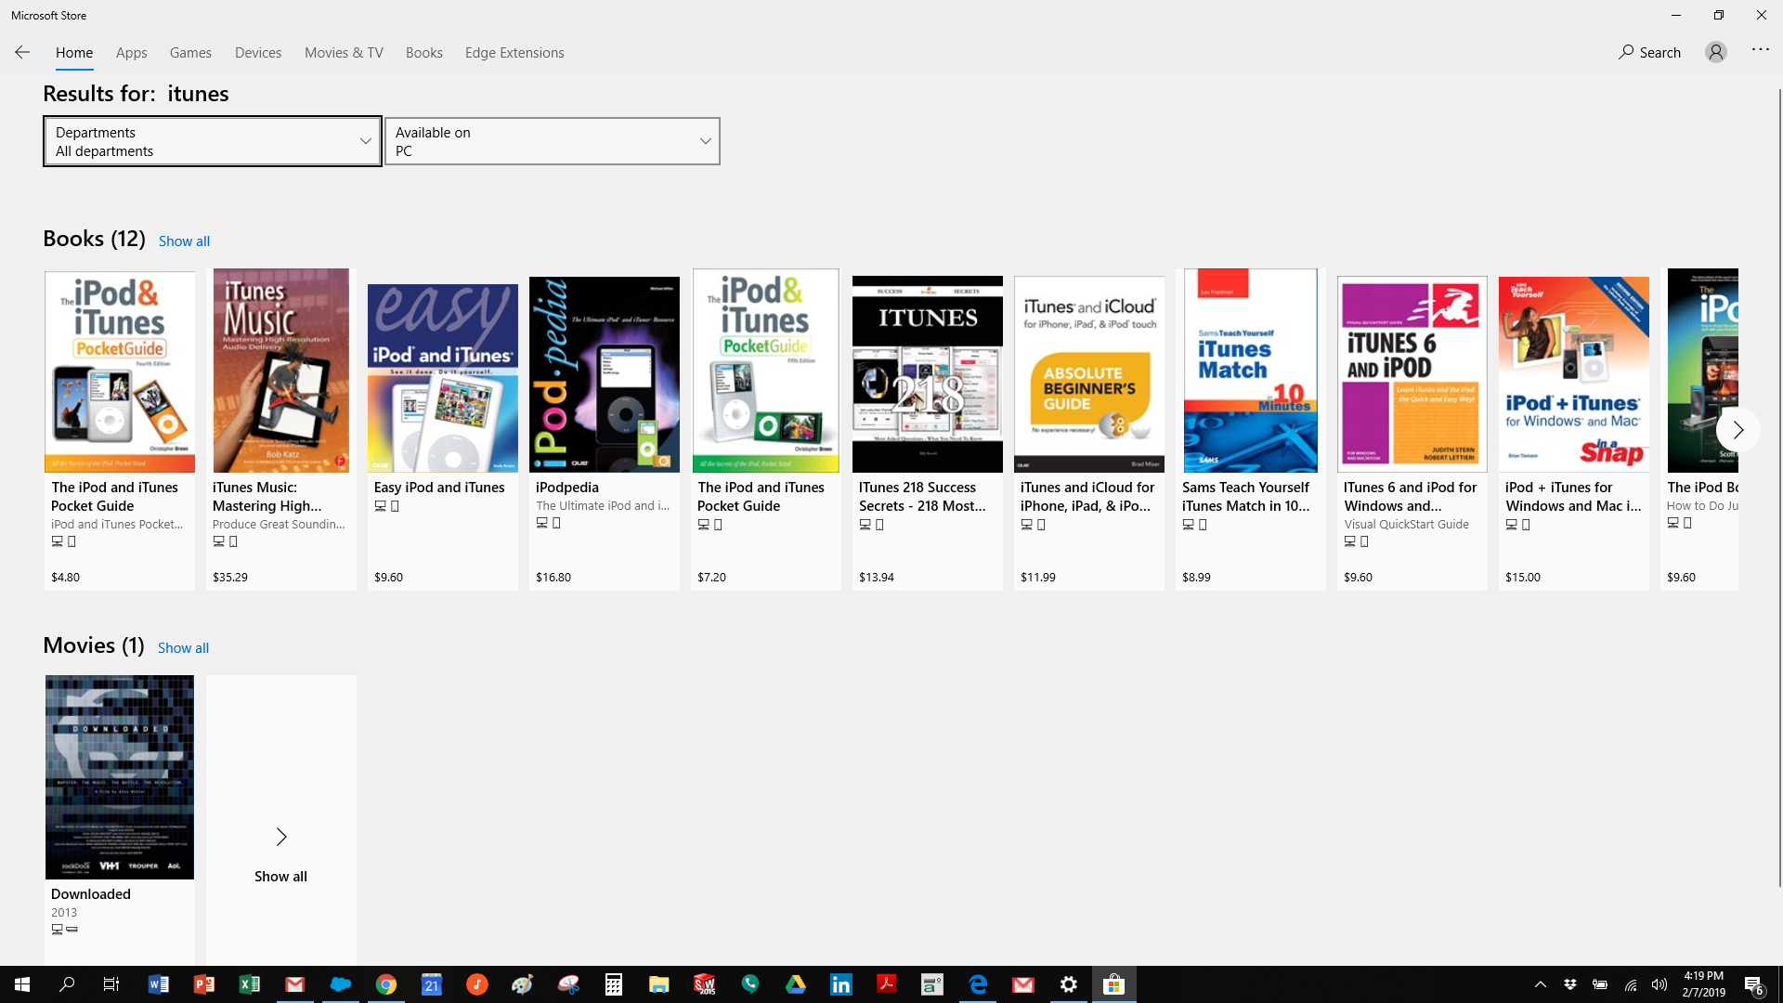Launch Excel from the taskbar
This screenshot has height=1003, width=1783.
(249, 984)
